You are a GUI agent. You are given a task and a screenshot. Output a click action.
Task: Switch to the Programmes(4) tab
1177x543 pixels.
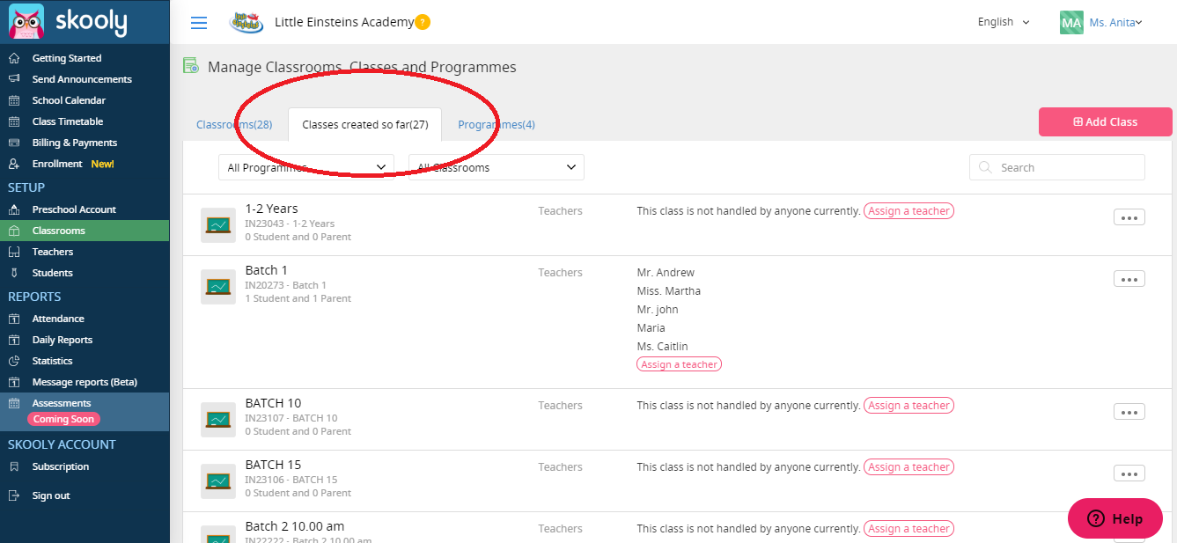point(497,125)
